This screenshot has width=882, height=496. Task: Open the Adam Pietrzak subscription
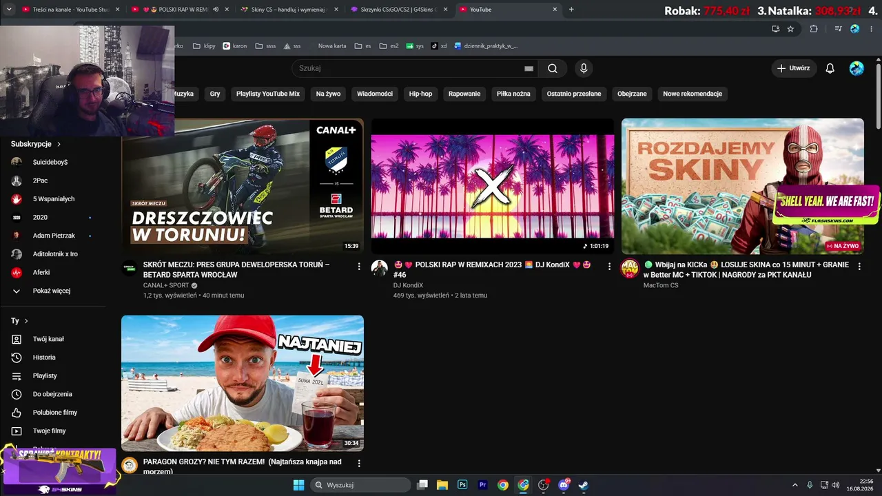coord(54,236)
